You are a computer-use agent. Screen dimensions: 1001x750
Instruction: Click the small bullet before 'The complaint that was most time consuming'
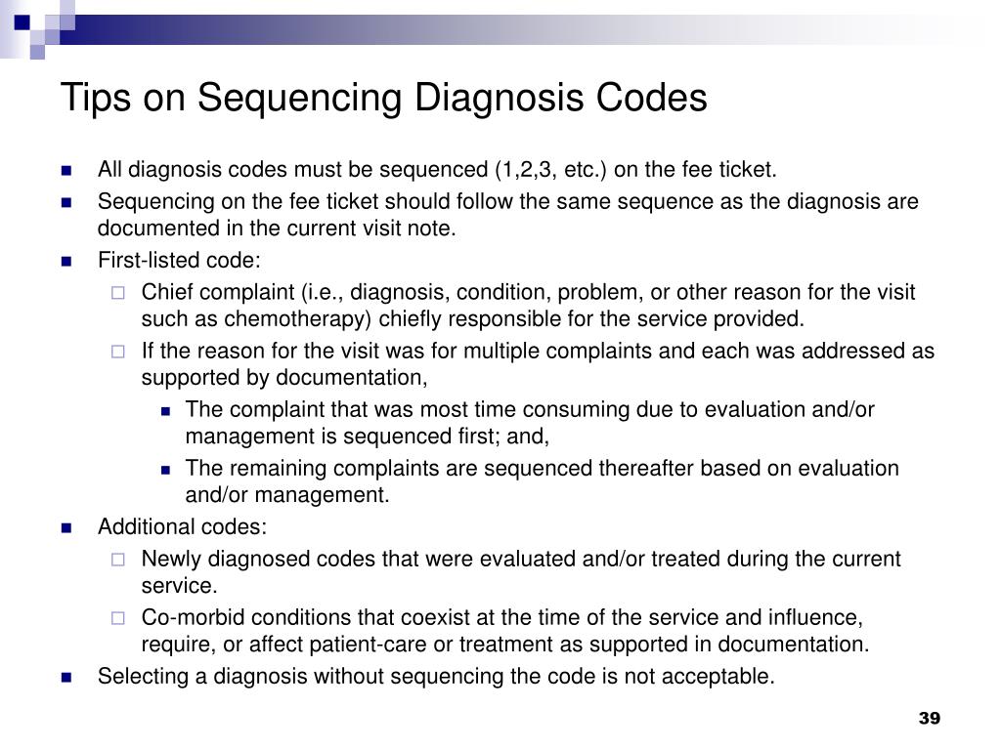point(166,411)
